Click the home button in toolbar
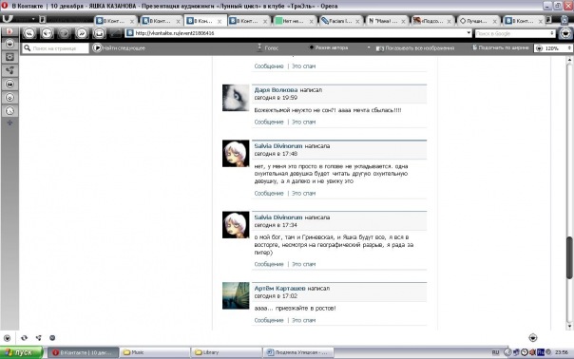Viewport: 574px width, 359px height. (x=99, y=33)
